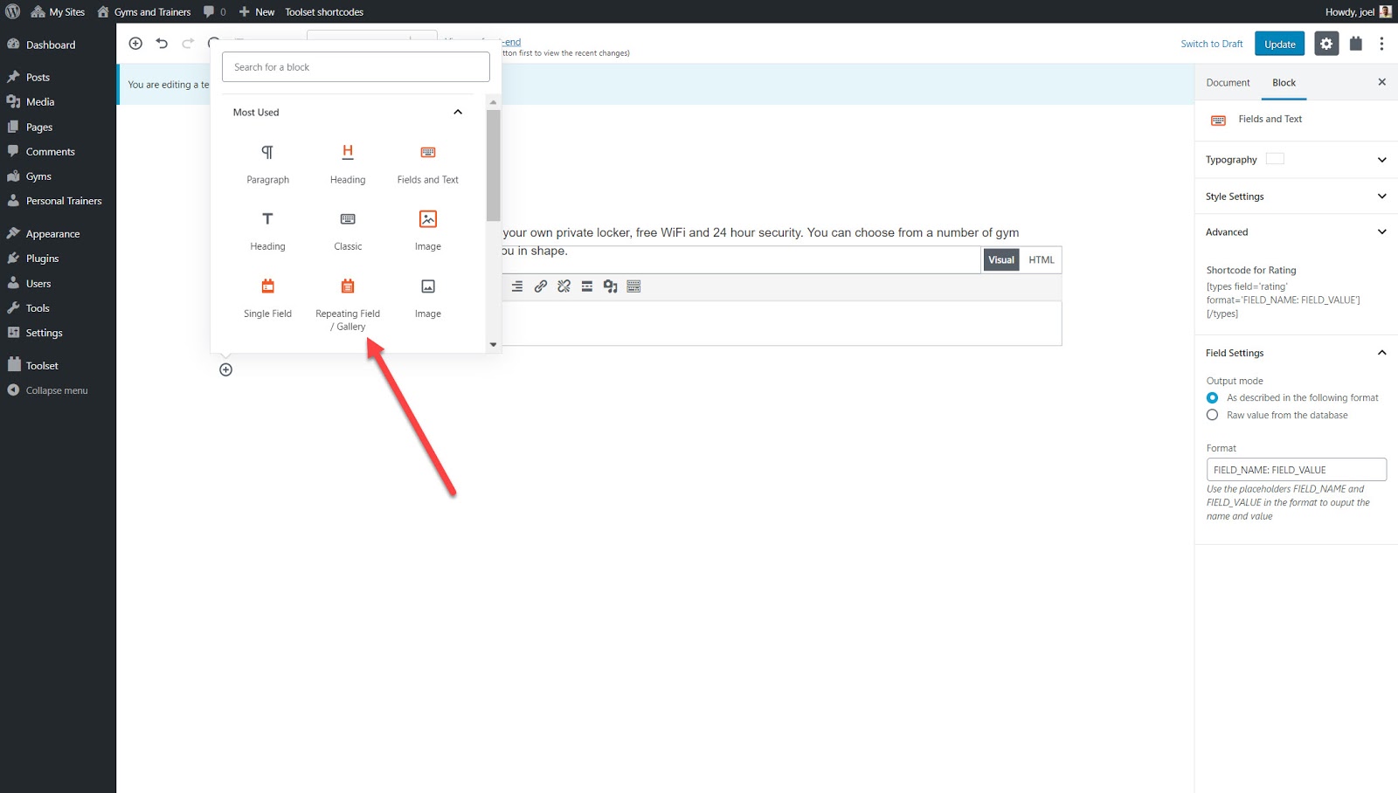Click the Switch to Draft link
Viewport: 1398px width, 793px height.
(1211, 44)
